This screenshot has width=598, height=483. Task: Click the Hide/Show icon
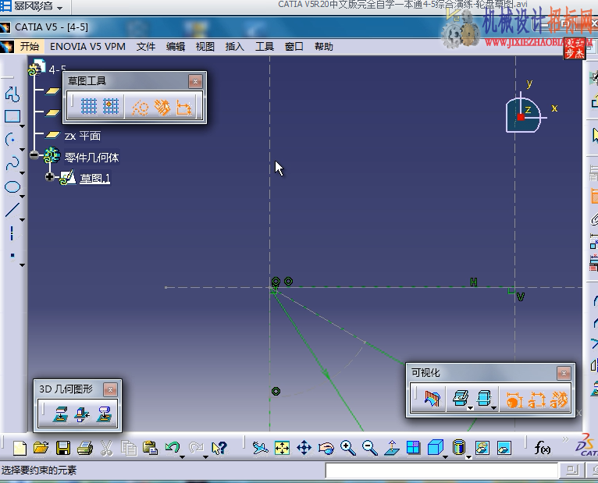482,448
